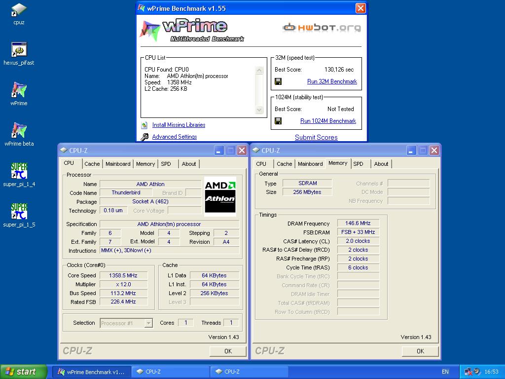Switch to Cache tab in left CPU-Z
The width and height of the screenshot is (505, 379).
[x=92, y=164]
